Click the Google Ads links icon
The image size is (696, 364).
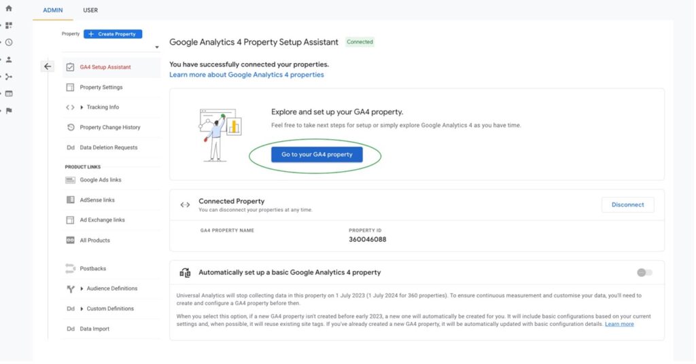(x=70, y=180)
